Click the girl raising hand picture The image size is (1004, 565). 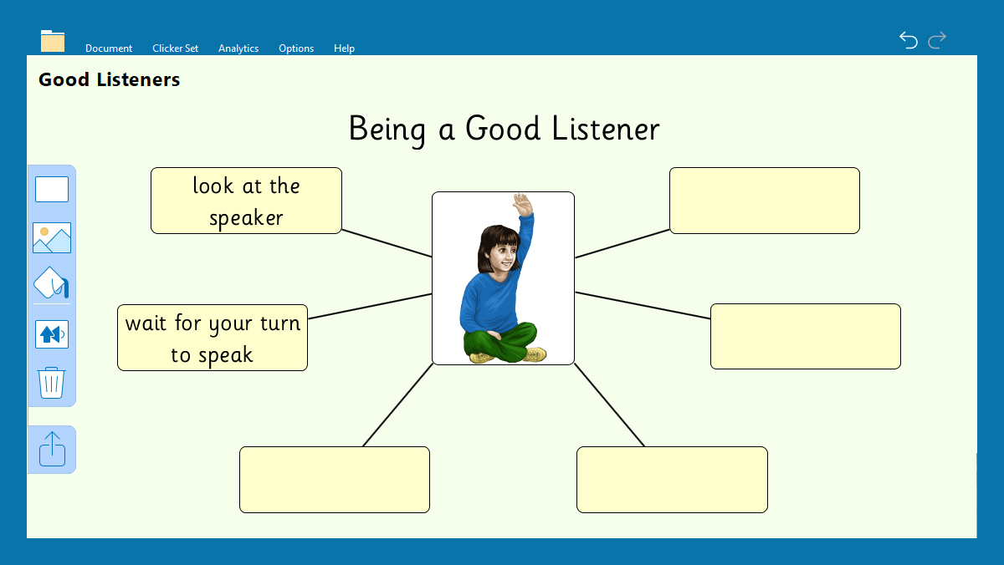(x=503, y=278)
